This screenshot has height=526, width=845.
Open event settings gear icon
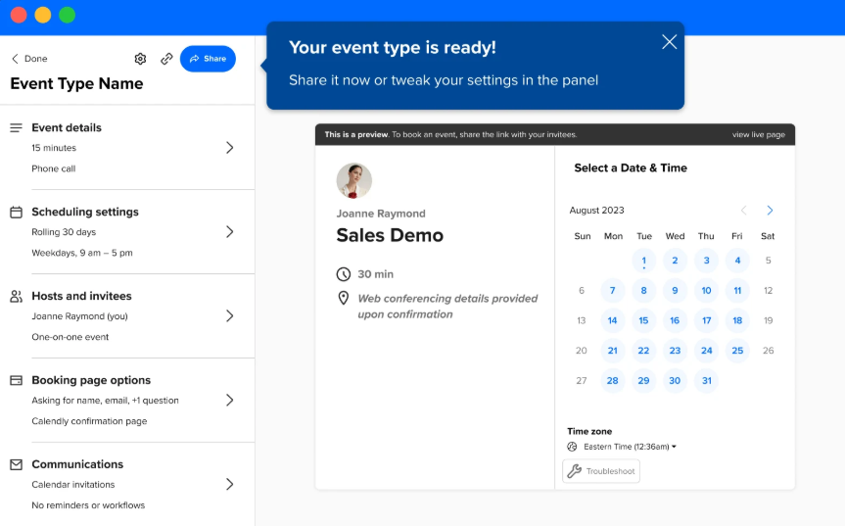140,59
